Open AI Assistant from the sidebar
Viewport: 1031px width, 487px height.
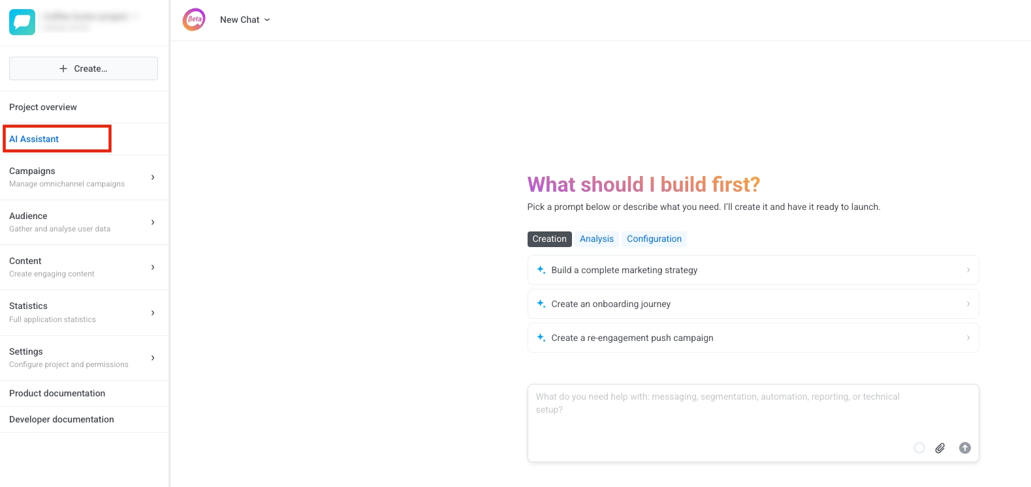(x=33, y=138)
